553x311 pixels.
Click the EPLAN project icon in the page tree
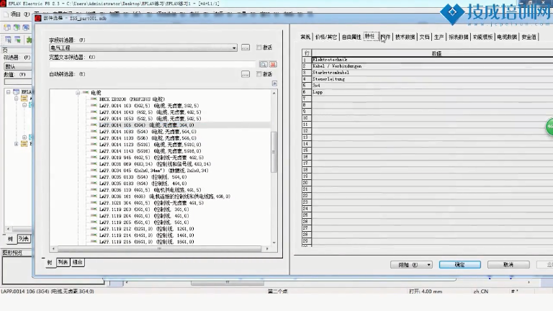click(x=17, y=92)
